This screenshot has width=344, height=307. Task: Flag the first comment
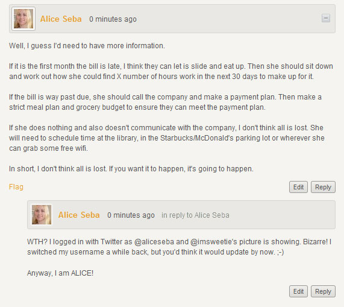16,187
